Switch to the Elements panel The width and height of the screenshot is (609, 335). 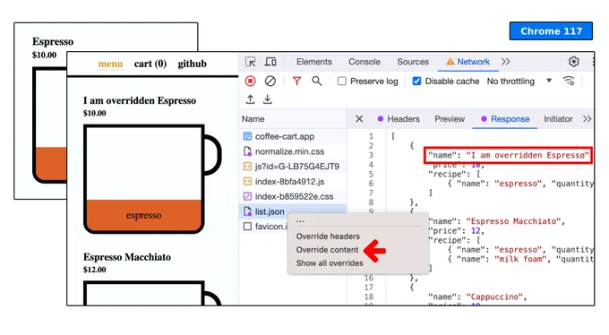click(314, 62)
